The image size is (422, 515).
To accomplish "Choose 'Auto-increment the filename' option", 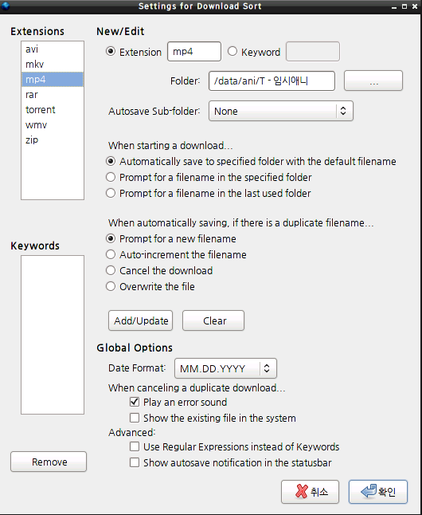I will coord(111,254).
